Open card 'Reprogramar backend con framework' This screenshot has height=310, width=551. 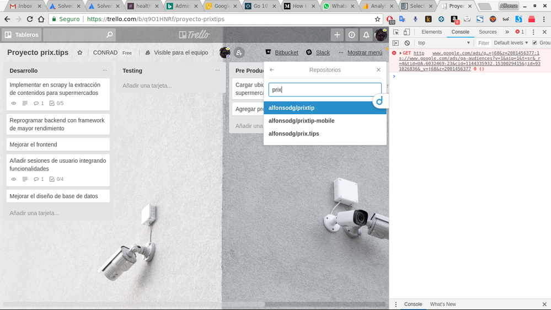[58, 124]
